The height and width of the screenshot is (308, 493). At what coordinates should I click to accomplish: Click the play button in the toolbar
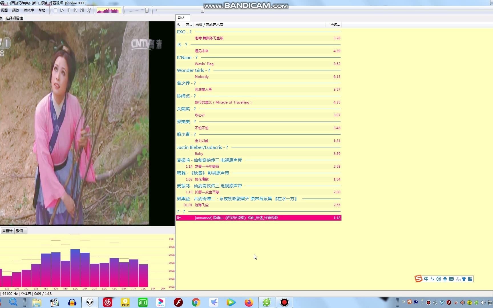[62, 10]
